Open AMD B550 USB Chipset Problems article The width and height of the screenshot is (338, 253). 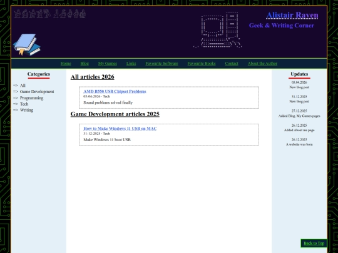tap(115, 91)
